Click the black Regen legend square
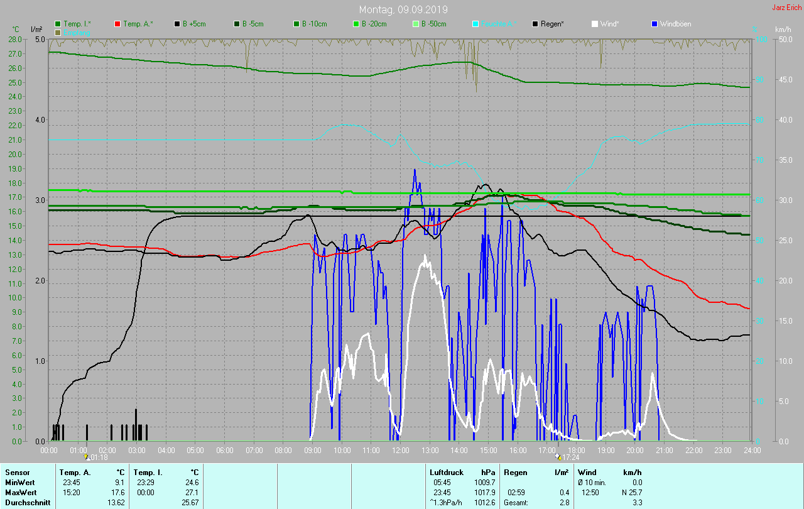The width and height of the screenshot is (804, 509). click(x=535, y=24)
